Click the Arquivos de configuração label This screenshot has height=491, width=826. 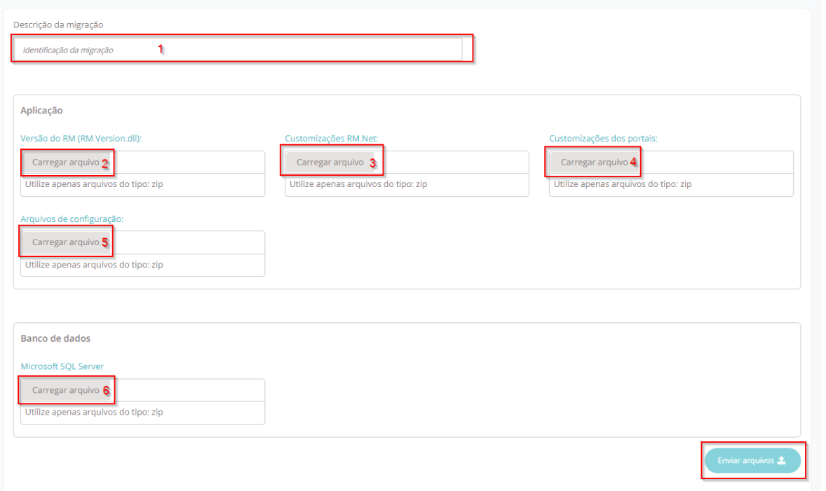72,219
